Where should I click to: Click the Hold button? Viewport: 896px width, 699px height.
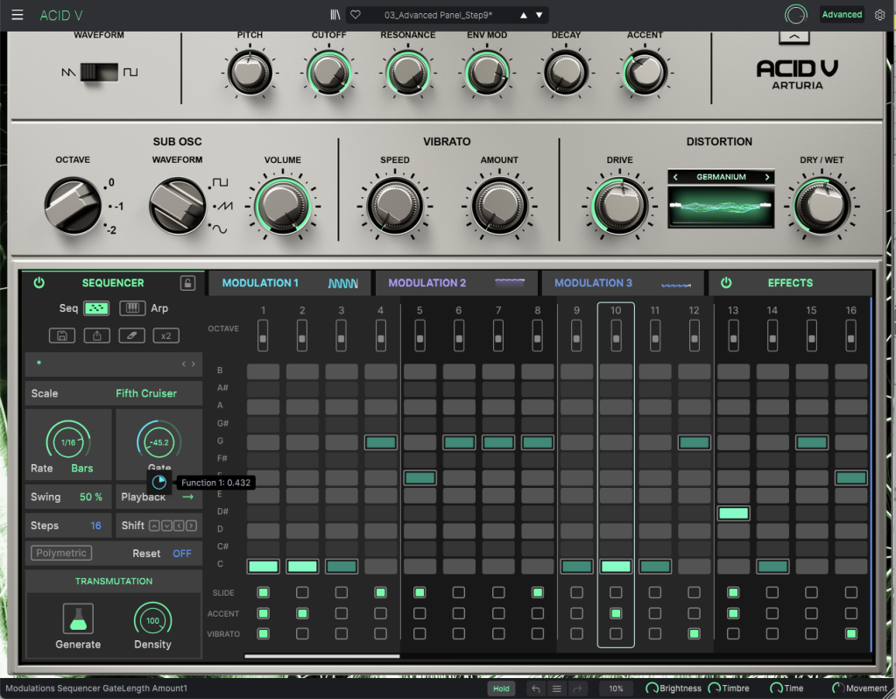[501, 688]
